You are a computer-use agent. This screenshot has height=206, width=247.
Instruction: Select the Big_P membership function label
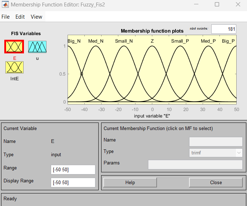228,41
